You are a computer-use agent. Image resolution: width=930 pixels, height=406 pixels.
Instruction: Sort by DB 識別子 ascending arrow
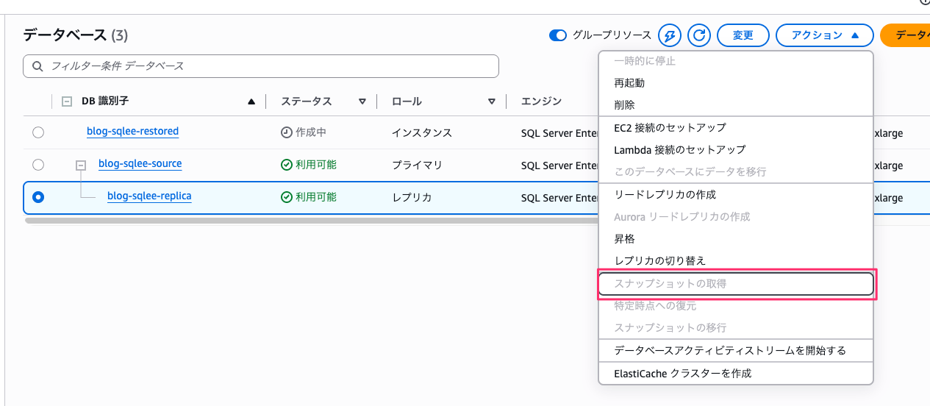(x=252, y=101)
